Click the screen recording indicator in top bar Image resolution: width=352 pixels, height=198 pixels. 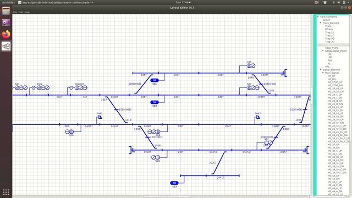click(x=317, y=2)
